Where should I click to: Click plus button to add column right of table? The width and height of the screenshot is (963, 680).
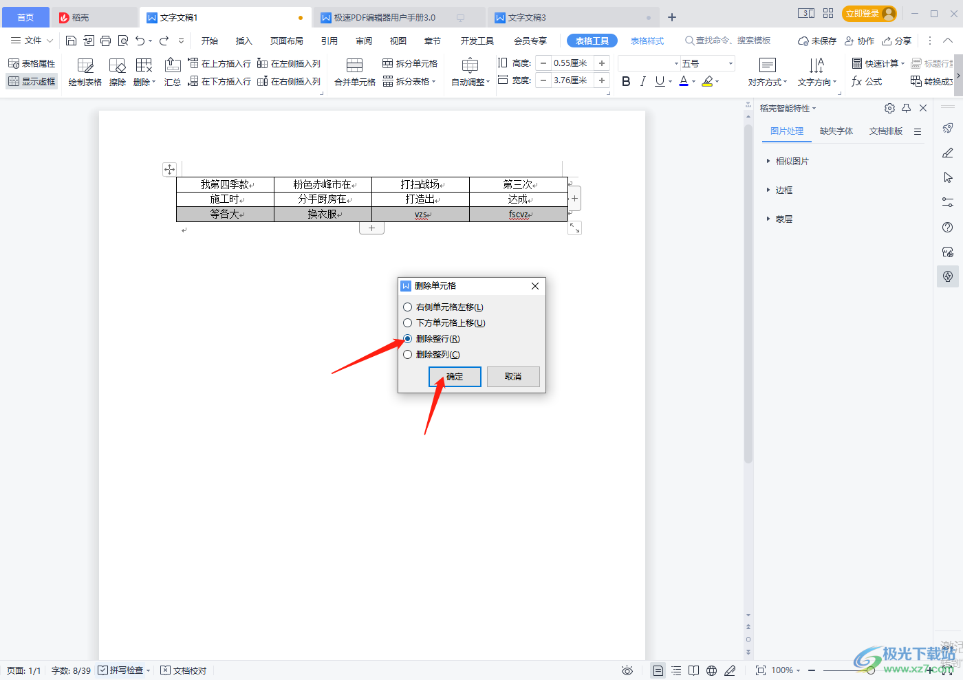575,199
